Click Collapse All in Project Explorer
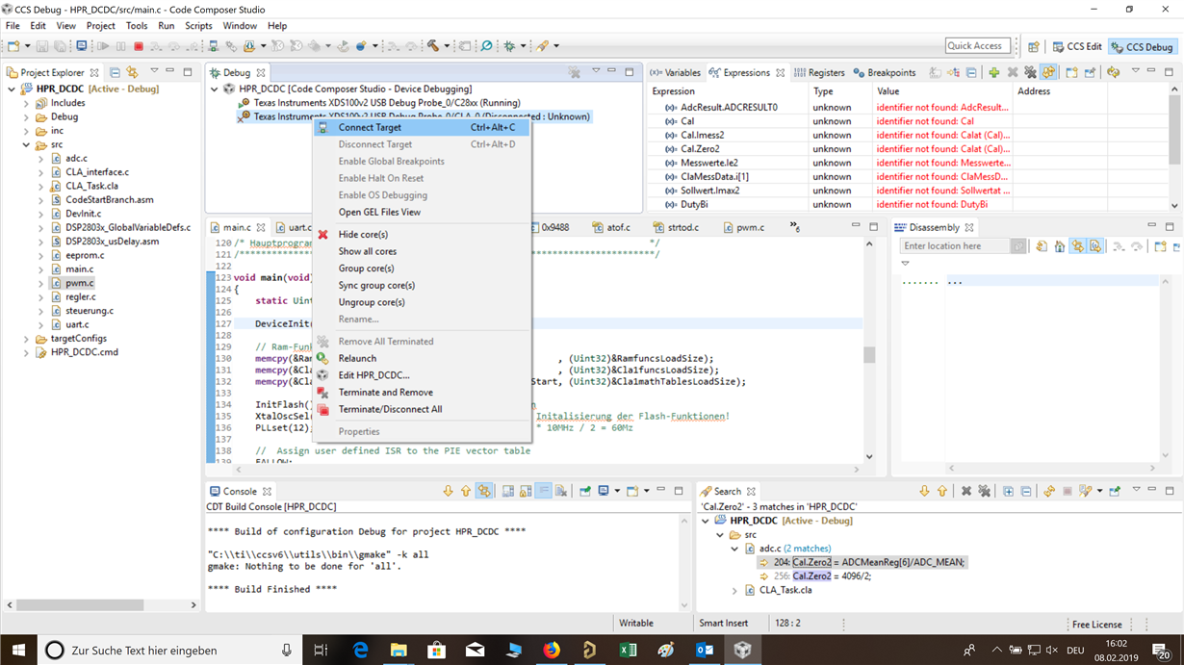This screenshot has width=1184, height=665. [x=115, y=72]
